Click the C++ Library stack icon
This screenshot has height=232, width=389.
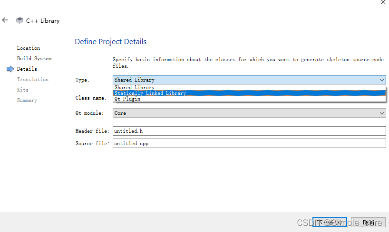(19, 20)
